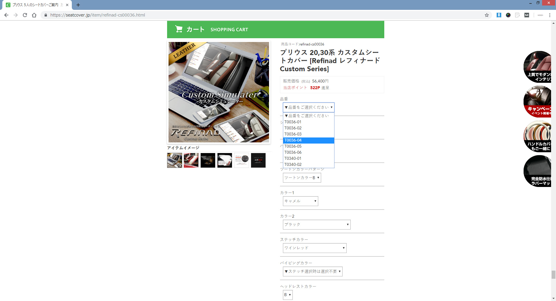
Task: Click the 商品コード refinad-cs00036 text
Action: tap(303, 44)
